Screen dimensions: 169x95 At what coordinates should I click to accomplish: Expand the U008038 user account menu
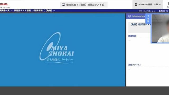pos(148,4)
